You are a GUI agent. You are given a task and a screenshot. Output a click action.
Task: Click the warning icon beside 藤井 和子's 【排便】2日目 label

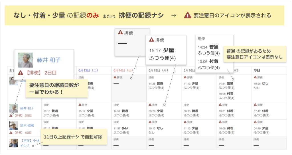11,116
